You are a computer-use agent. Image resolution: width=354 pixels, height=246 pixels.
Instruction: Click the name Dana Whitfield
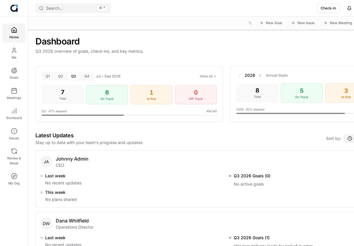click(x=72, y=221)
